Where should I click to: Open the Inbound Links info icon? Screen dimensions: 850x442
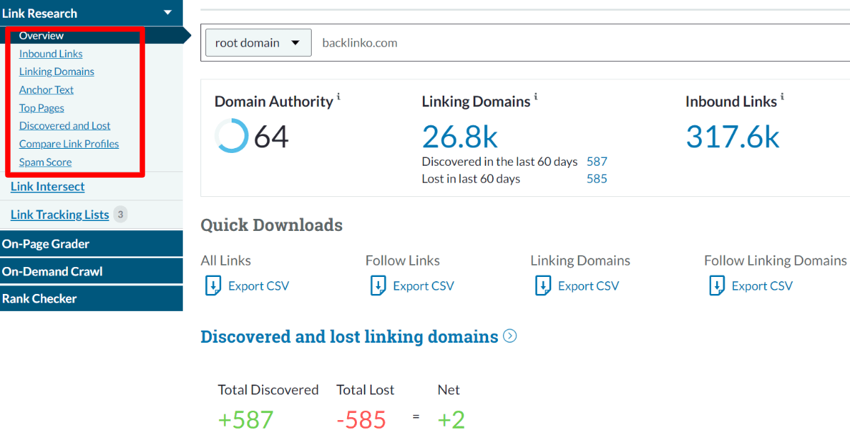[782, 97]
